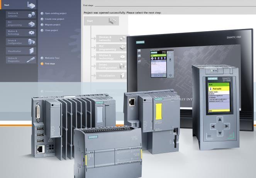Open Visualization panel icon in sidebar
The image size is (256, 178).
[x=32, y=51]
